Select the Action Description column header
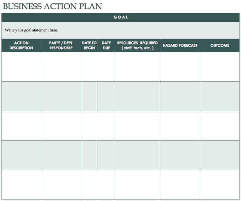 pos(21,46)
